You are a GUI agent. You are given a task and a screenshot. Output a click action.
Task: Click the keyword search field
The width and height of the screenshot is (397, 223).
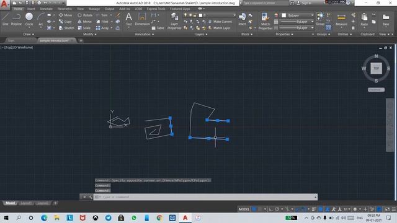265,3
